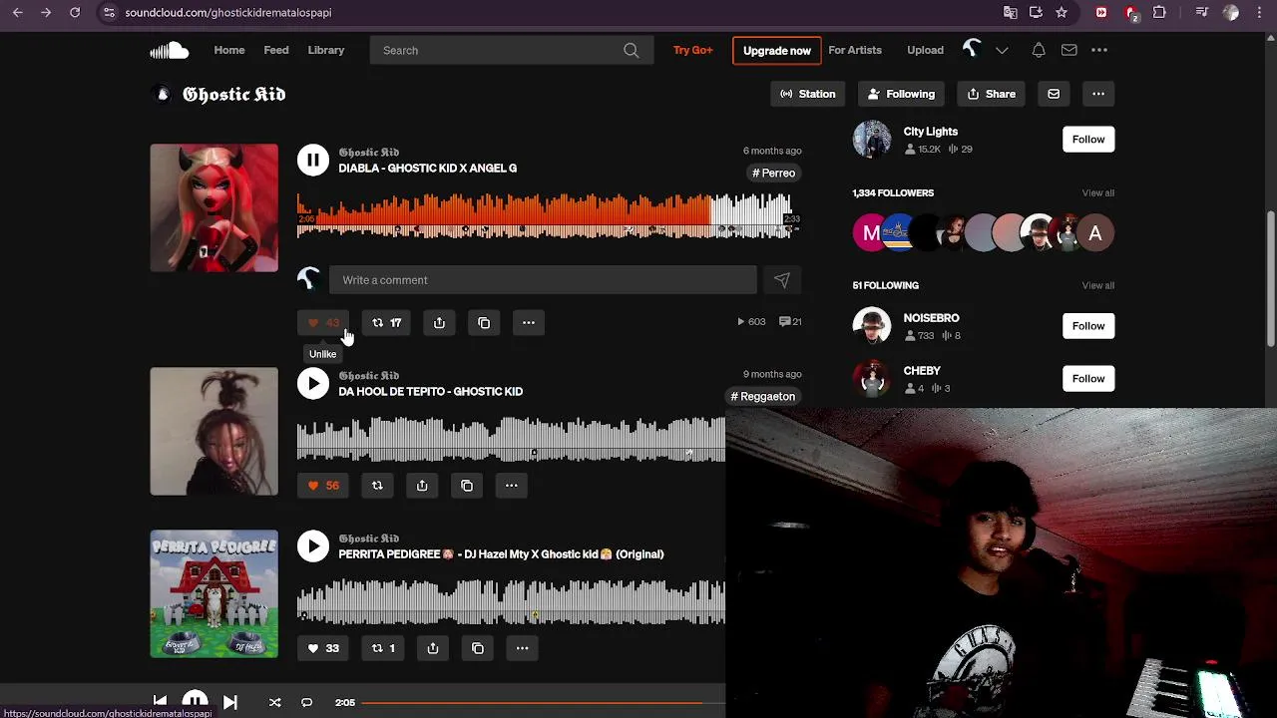
Task: Play the PERRITA PEDIGREE track
Action: [312, 545]
